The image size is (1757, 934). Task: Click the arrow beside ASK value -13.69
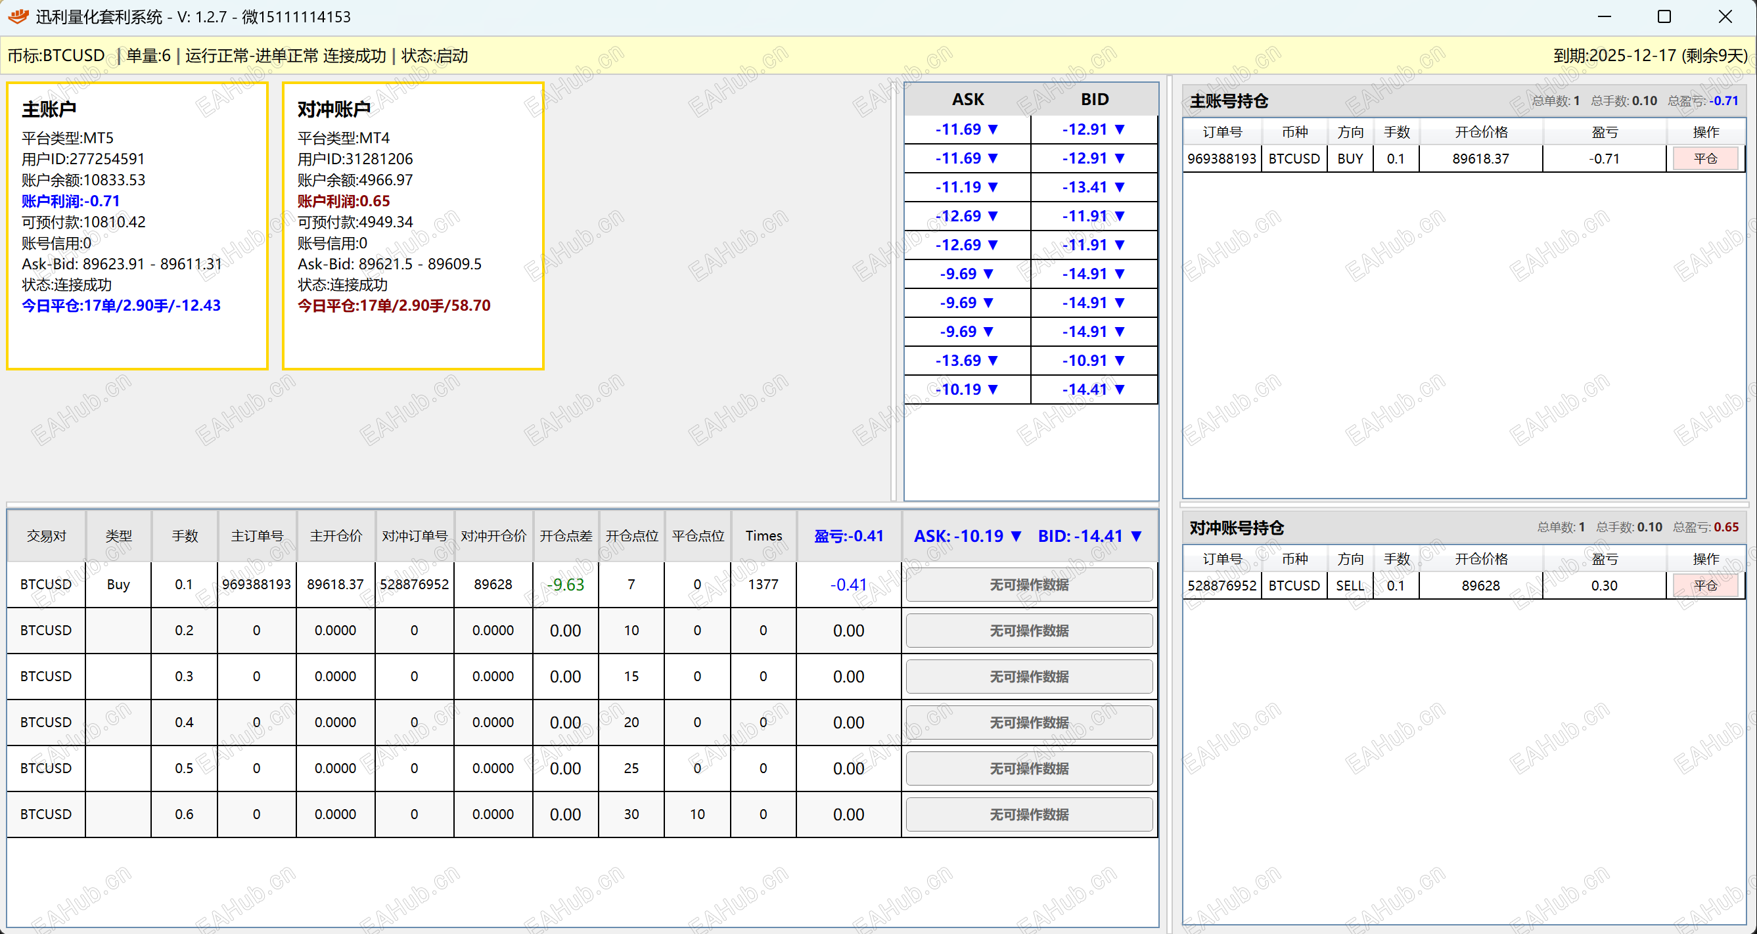tap(992, 360)
